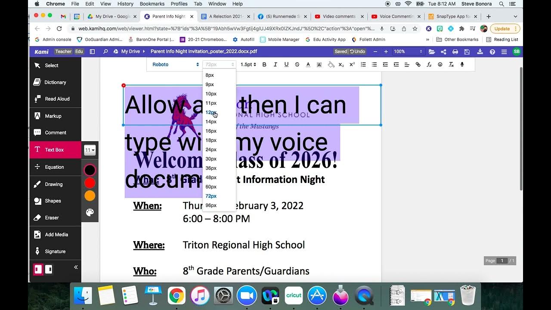Open the My Drive breadcrumb

coord(130,52)
